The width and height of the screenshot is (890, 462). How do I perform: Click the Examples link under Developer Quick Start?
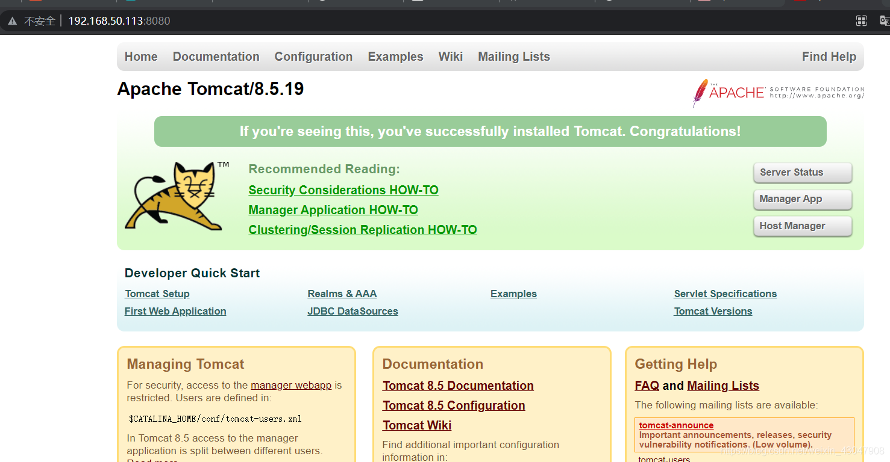click(513, 294)
